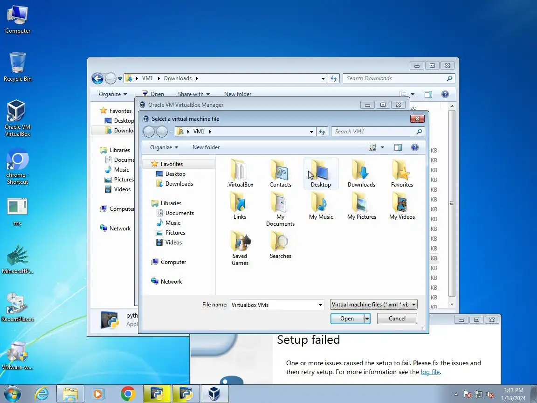Image resolution: width=537 pixels, height=403 pixels.
Task: Select Desktop under Favorites in dialog sidebar
Action: (175, 174)
